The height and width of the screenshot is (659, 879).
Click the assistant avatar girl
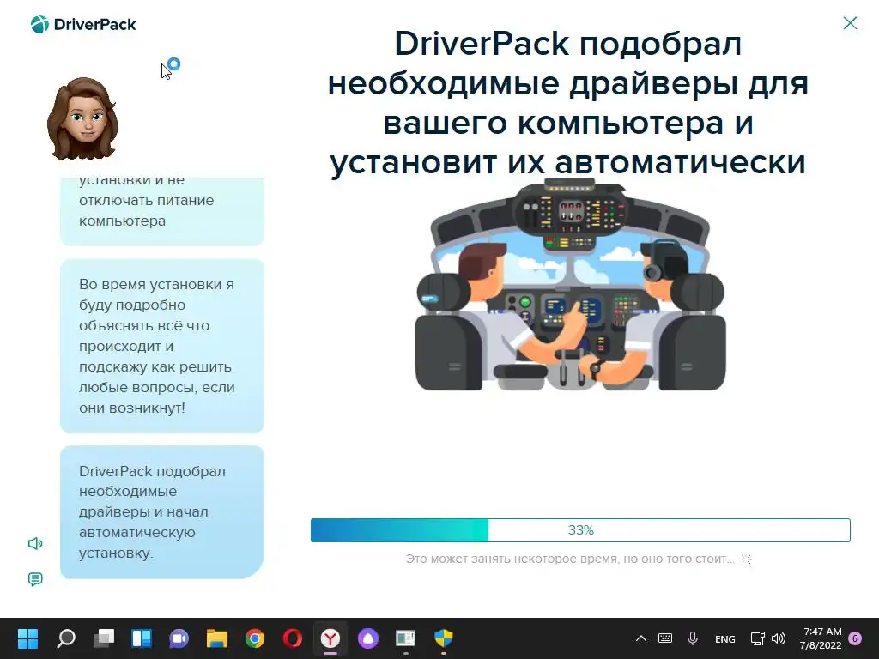[x=82, y=118]
